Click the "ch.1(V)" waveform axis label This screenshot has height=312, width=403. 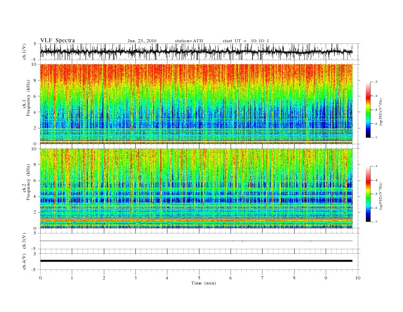click(24, 52)
